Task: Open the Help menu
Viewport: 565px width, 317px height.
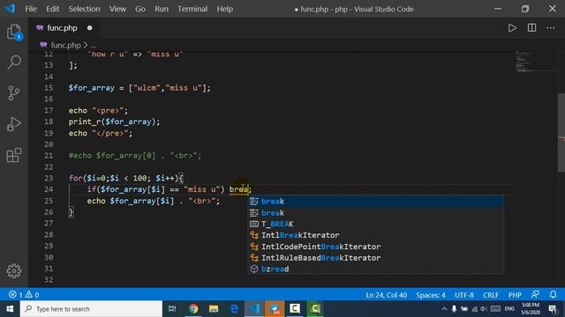Action: 225,9
